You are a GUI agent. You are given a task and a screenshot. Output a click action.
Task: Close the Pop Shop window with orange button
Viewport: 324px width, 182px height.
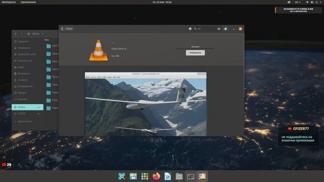click(240, 29)
